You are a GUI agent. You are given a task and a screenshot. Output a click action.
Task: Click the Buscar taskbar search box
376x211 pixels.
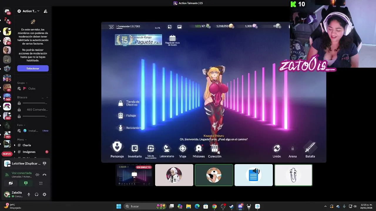[x=145, y=206]
